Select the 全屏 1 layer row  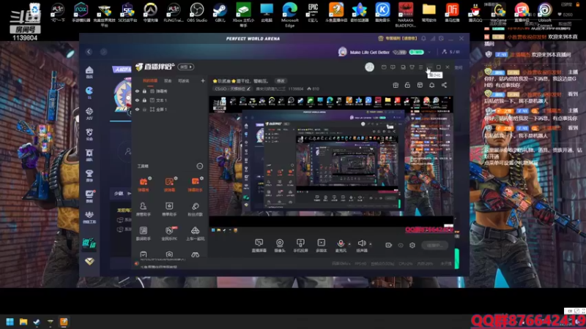click(x=171, y=110)
